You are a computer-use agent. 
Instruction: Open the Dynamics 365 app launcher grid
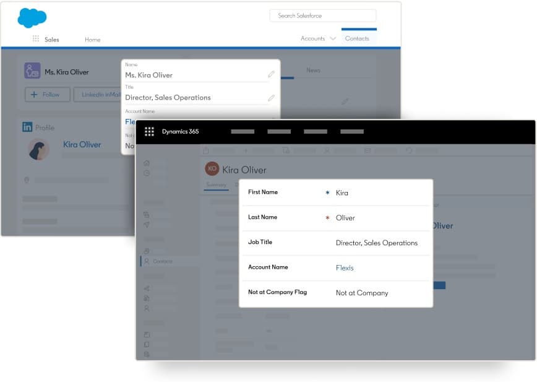149,131
